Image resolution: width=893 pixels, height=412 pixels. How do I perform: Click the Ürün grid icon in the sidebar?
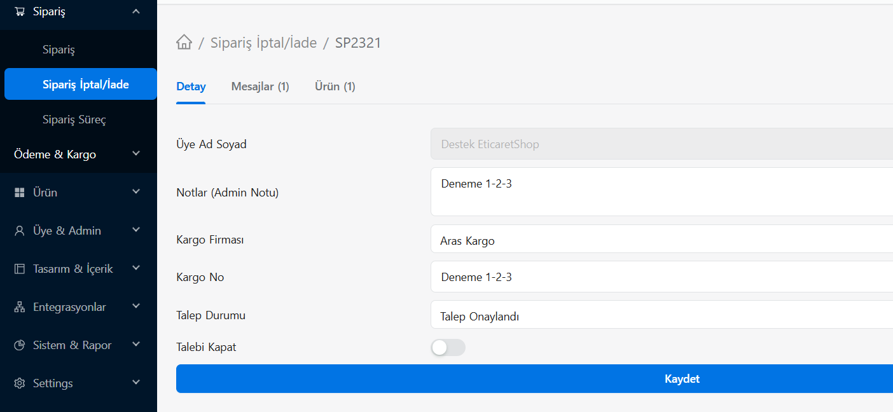pyautogui.click(x=20, y=193)
